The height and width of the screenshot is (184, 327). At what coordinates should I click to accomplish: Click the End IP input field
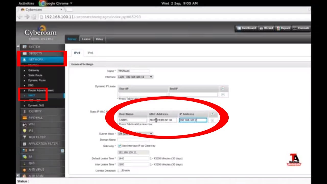click(193, 95)
